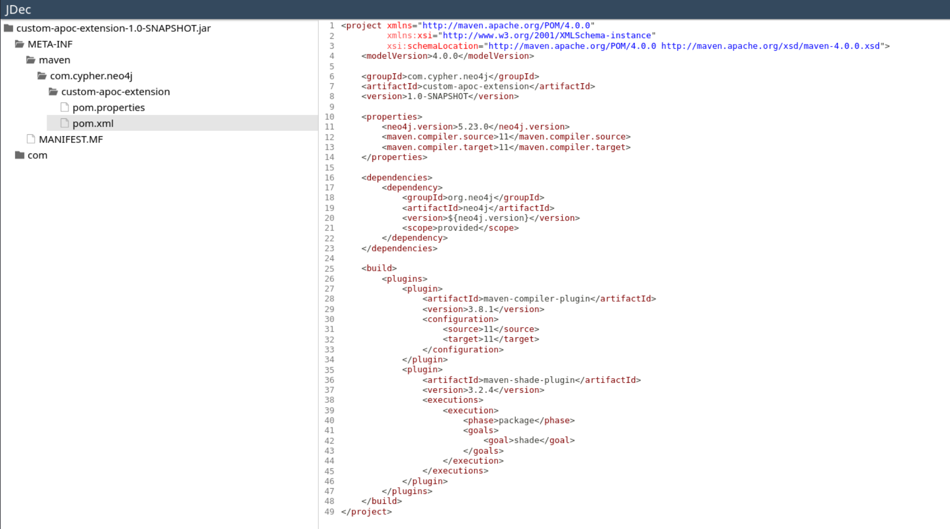Click the goal shade line
The height and width of the screenshot is (529, 950).
[x=529, y=440]
